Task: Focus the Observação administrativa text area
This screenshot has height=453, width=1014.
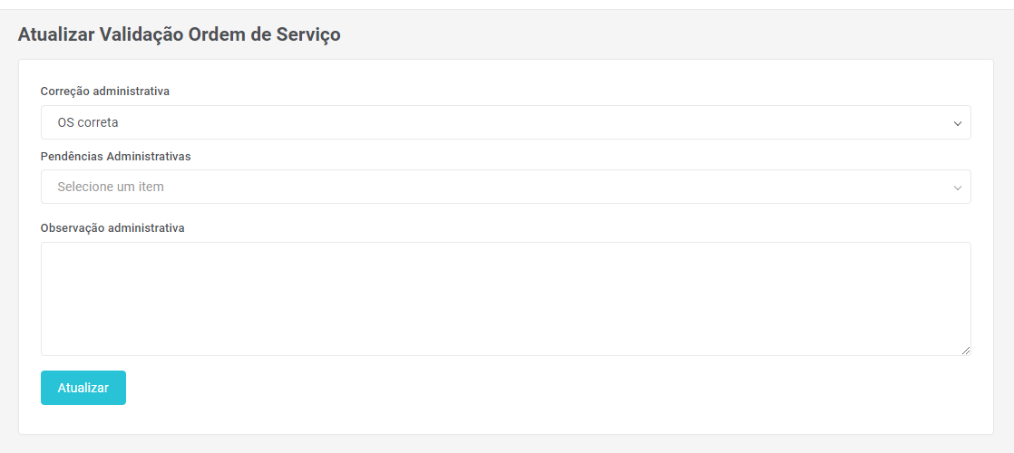Action: pos(505,298)
